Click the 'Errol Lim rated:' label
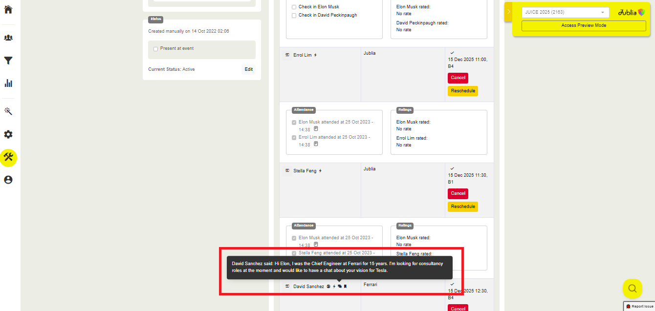This screenshot has height=311, width=655. (x=412, y=138)
